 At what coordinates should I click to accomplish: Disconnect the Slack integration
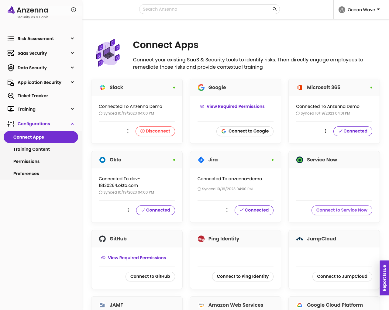[155, 131]
